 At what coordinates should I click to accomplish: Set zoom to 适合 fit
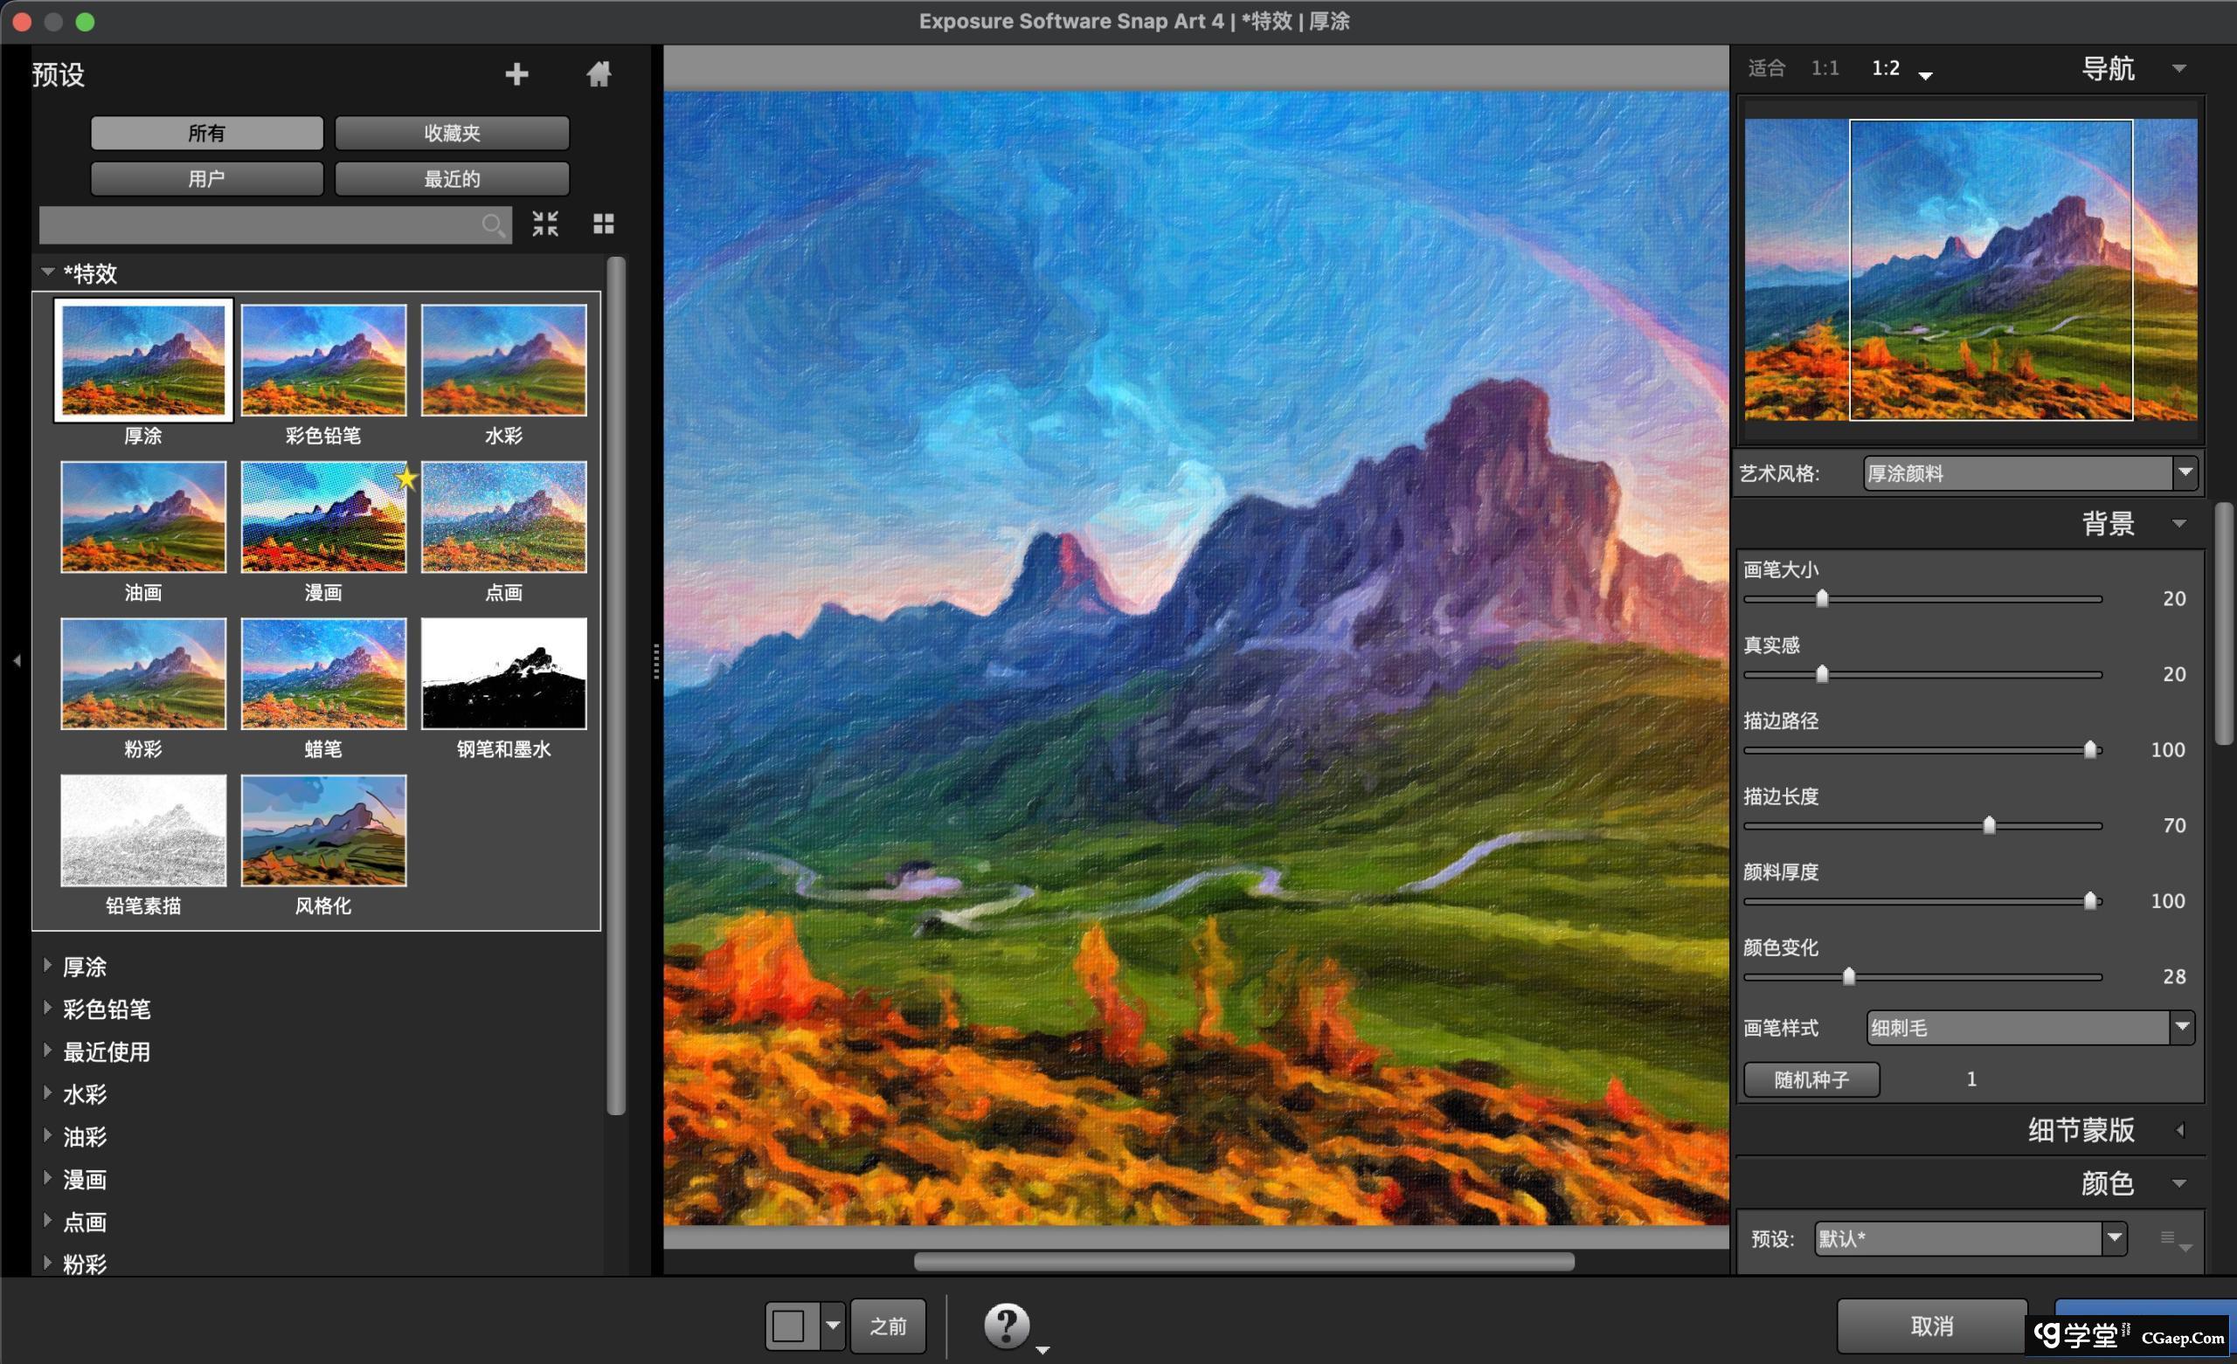1766,68
